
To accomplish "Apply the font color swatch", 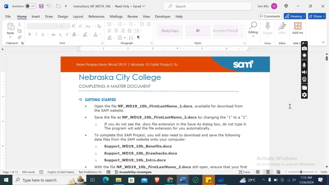I will (95, 34).
